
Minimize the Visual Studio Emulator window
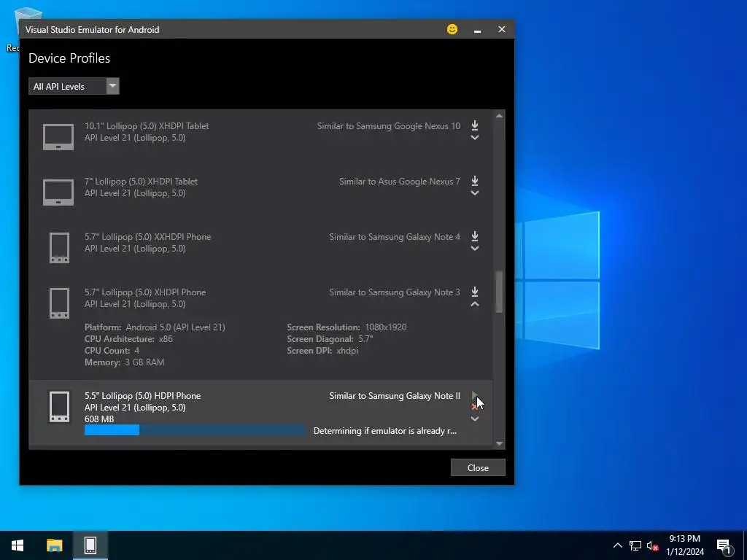click(477, 29)
